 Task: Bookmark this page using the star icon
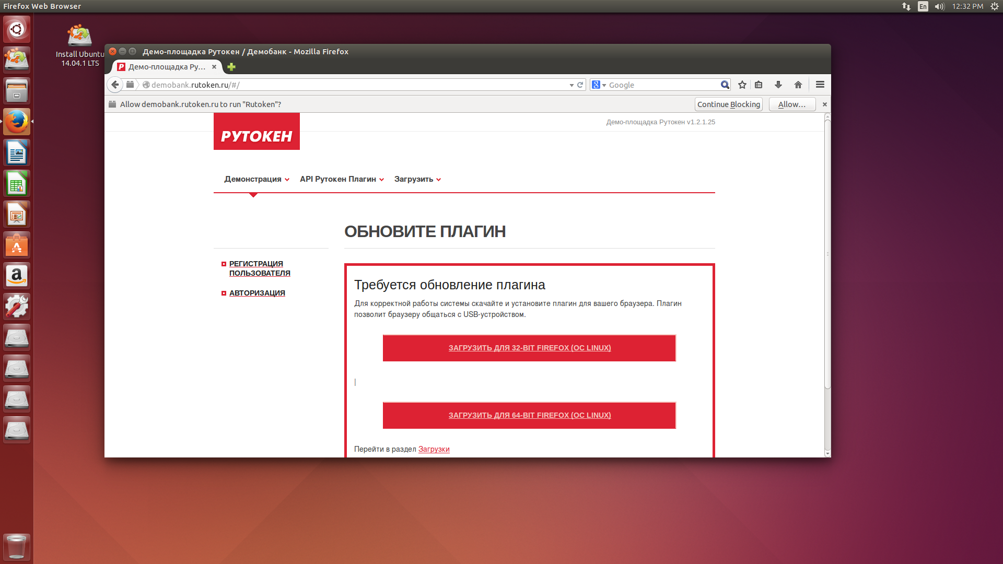click(742, 84)
